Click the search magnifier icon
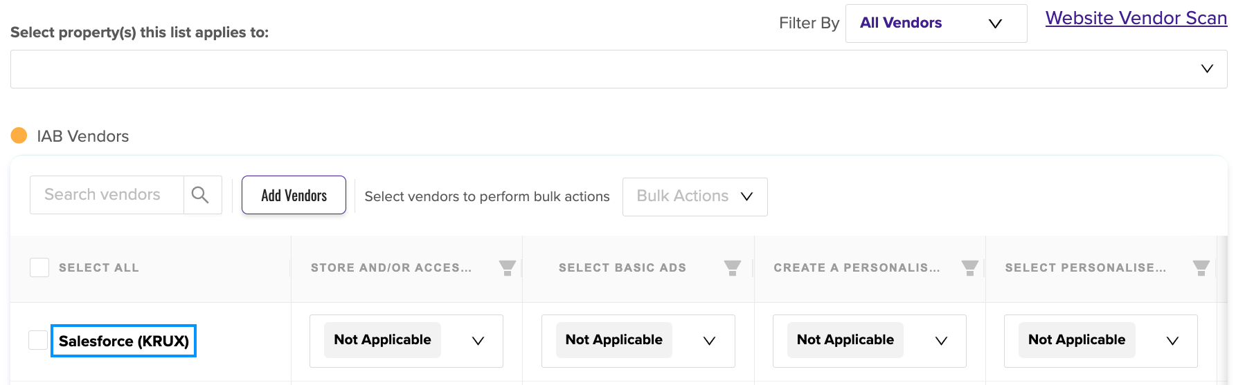The height and width of the screenshot is (385, 1236). point(200,195)
